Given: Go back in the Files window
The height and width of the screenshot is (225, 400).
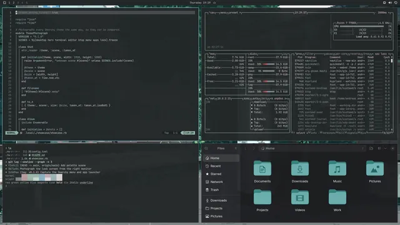Looking at the screenshot, I should tap(246, 148).
